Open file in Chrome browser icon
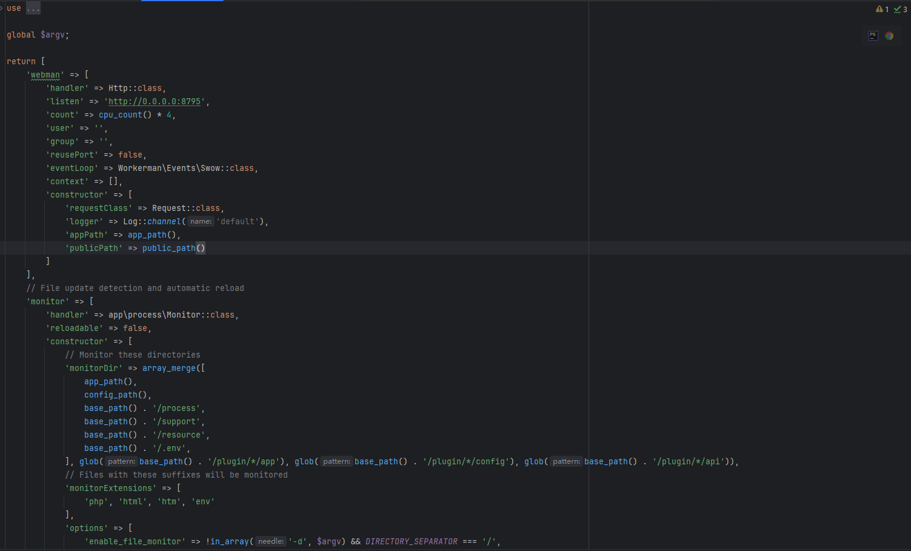 (x=889, y=36)
